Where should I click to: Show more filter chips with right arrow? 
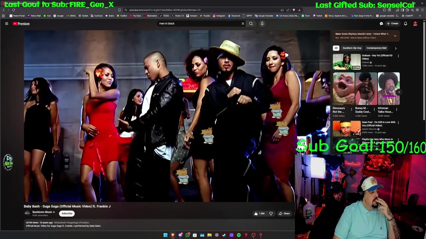(x=396, y=48)
